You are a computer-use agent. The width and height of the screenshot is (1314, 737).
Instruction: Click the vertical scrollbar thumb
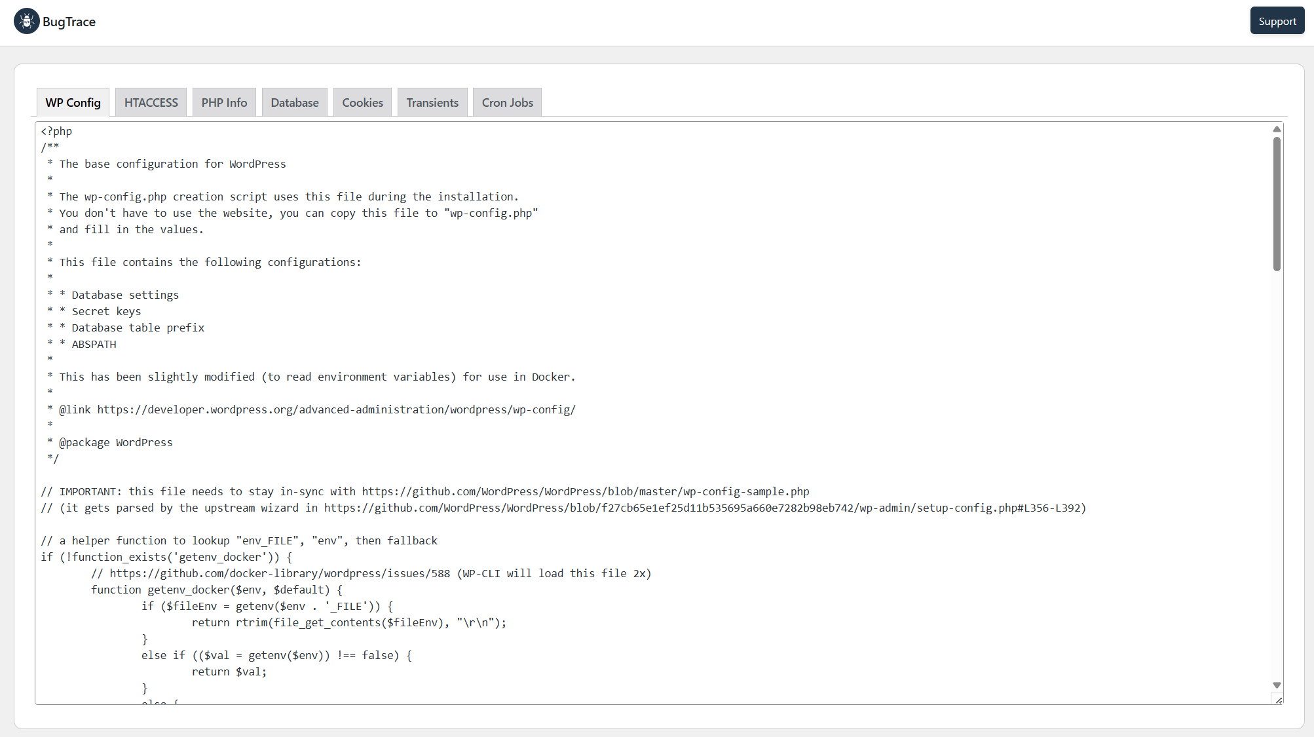[1277, 204]
